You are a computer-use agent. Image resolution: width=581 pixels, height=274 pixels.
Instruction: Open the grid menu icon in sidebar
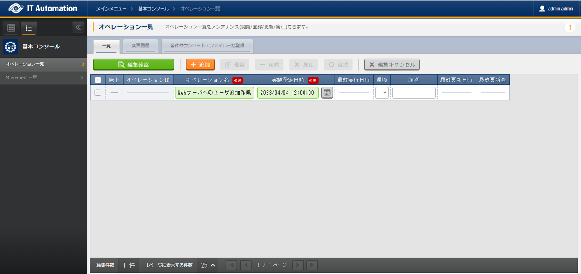click(x=10, y=28)
